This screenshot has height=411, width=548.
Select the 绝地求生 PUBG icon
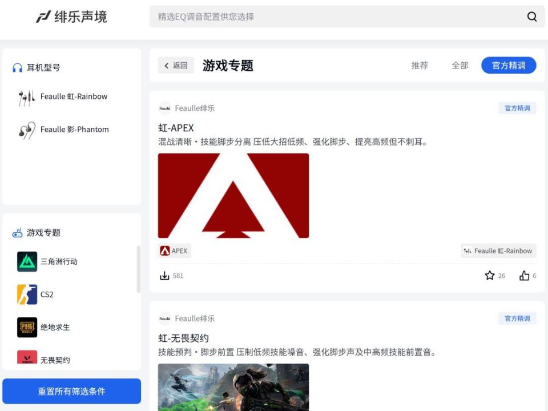coord(27,327)
